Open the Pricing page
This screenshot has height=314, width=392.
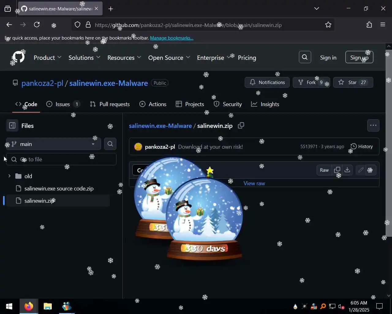click(247, 58)
